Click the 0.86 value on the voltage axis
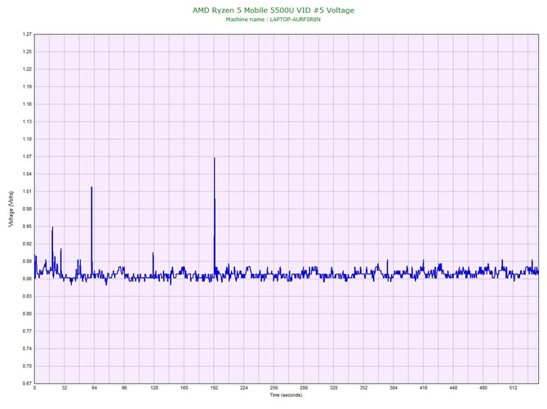Viewport: 547px width, 409px height. pyautogui.click(x=27, y=279)
